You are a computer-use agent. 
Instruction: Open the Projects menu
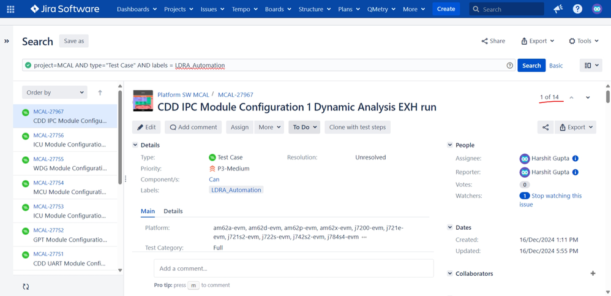coord(179,9)
